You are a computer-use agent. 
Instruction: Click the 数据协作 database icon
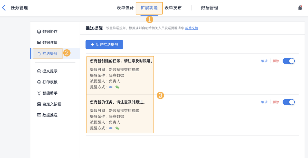tap(39, 32)
